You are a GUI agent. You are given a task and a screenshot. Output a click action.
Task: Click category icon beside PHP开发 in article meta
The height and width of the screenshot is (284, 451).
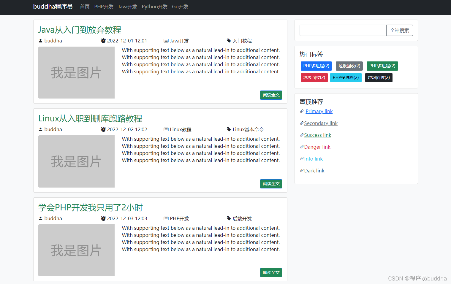click(x=166, y=218)
